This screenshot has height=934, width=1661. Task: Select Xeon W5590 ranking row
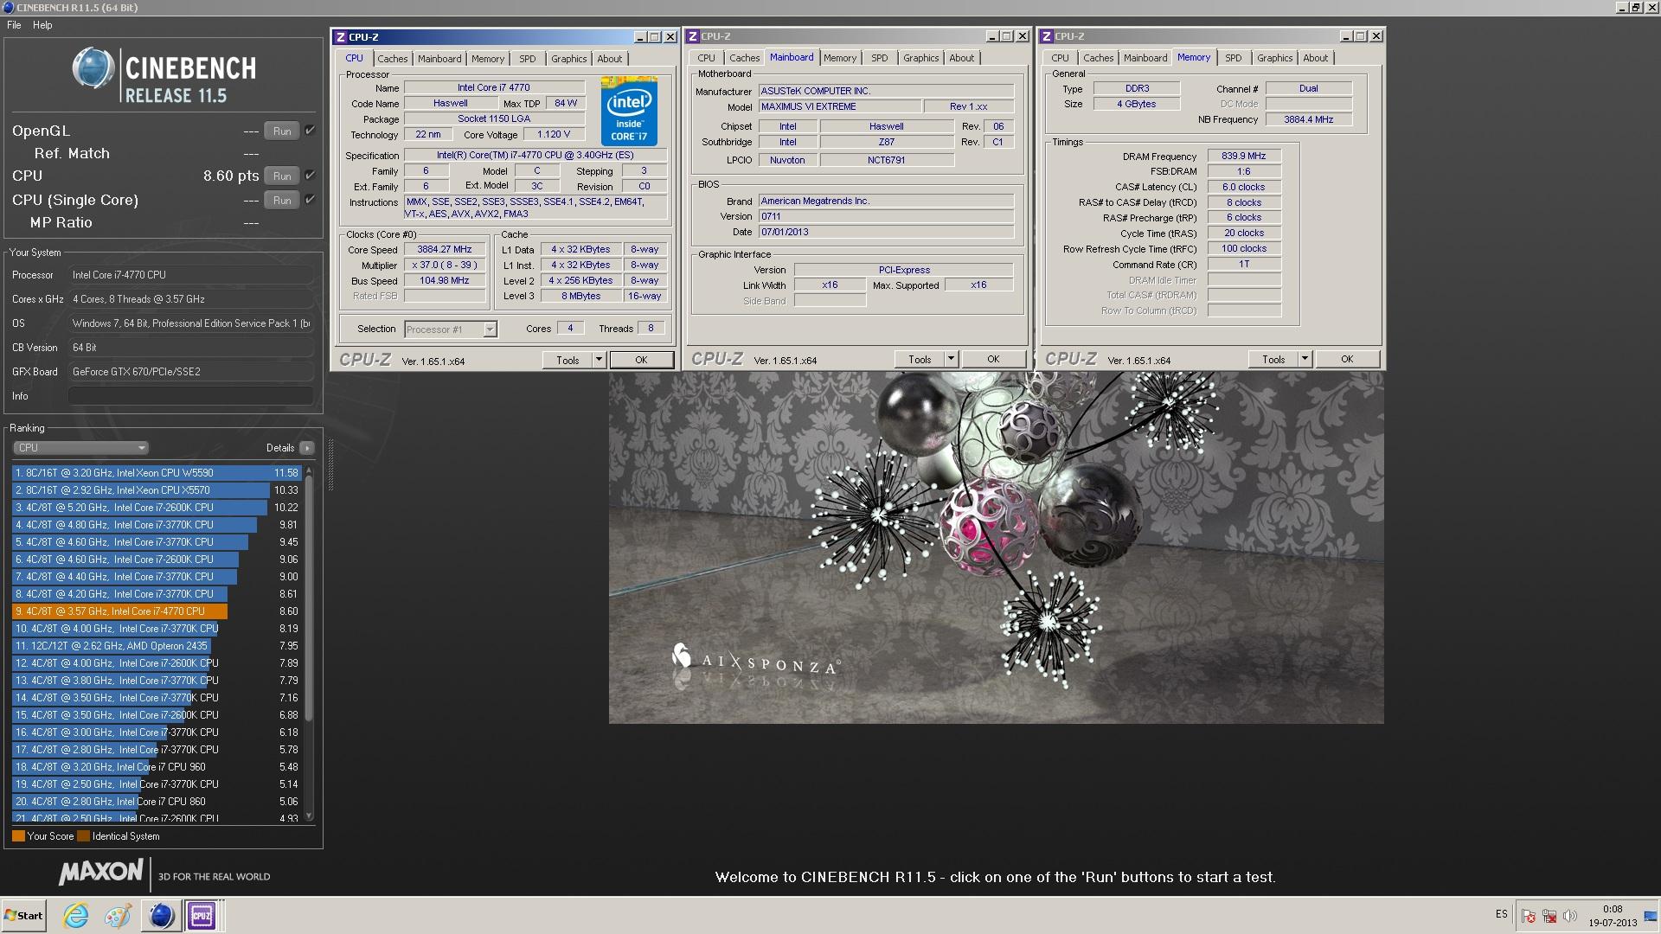tap(156, 473)
